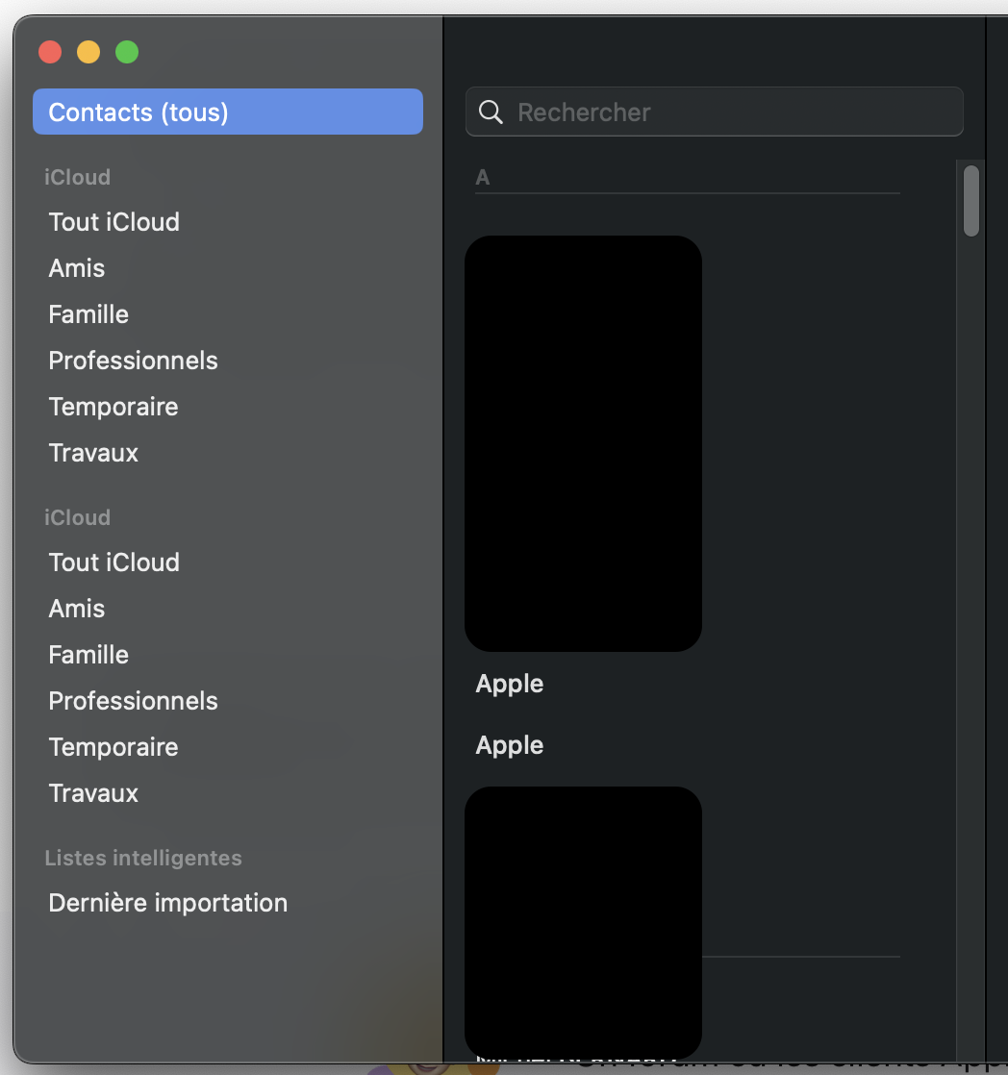
Task: Select Temporaire in the upper iCloud group
Action: (x=113, y=407)
